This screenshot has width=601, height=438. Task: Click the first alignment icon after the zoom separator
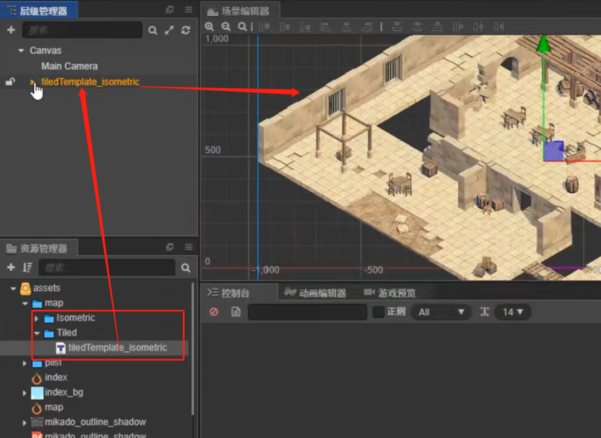pos(264,26)
